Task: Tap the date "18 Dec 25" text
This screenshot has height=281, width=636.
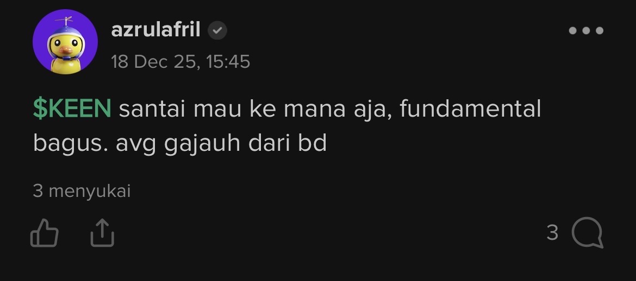Action: [x=154, y=61]
